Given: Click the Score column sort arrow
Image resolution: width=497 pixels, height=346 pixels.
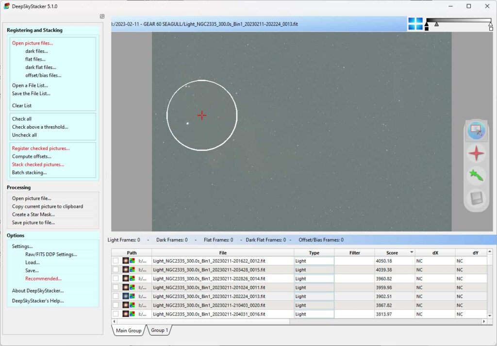Looking at the screenshot, I should coord(412,253).
